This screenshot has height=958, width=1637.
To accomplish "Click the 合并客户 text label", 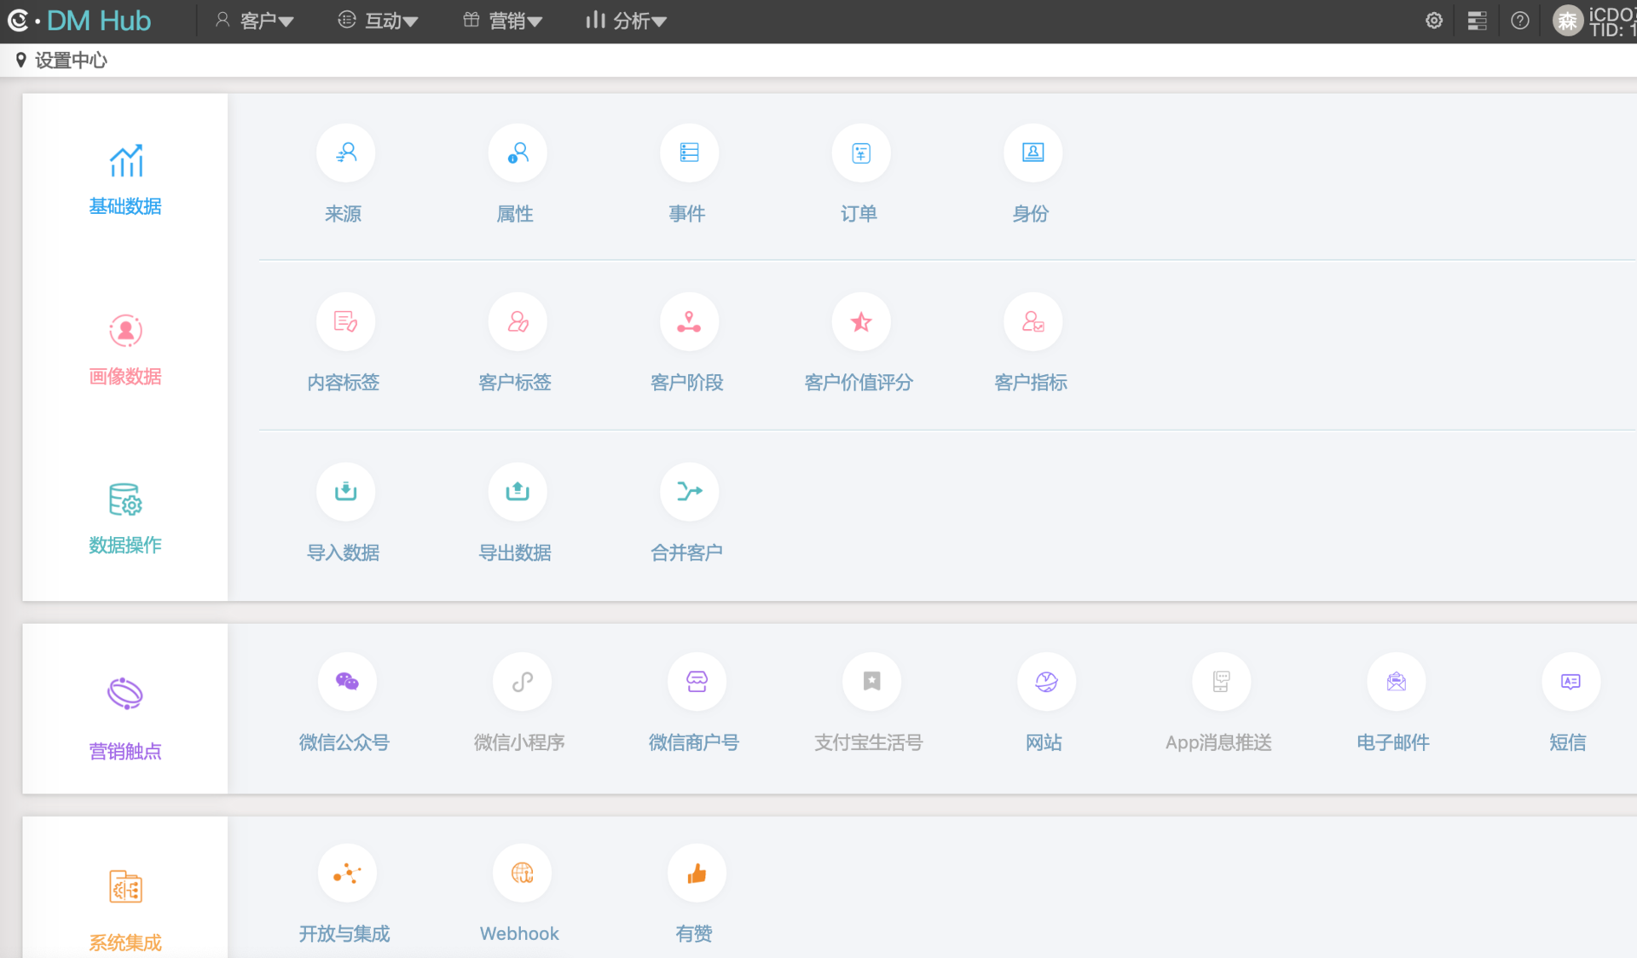I will (x=686, y=552).
